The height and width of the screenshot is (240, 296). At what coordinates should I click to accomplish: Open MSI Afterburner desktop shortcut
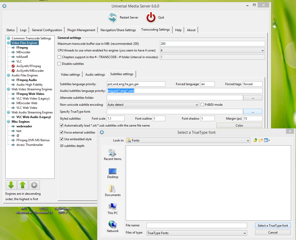(24, 210)
